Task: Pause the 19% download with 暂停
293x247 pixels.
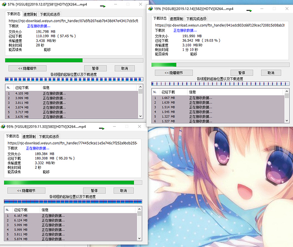Action: click(x=242, y=73)
